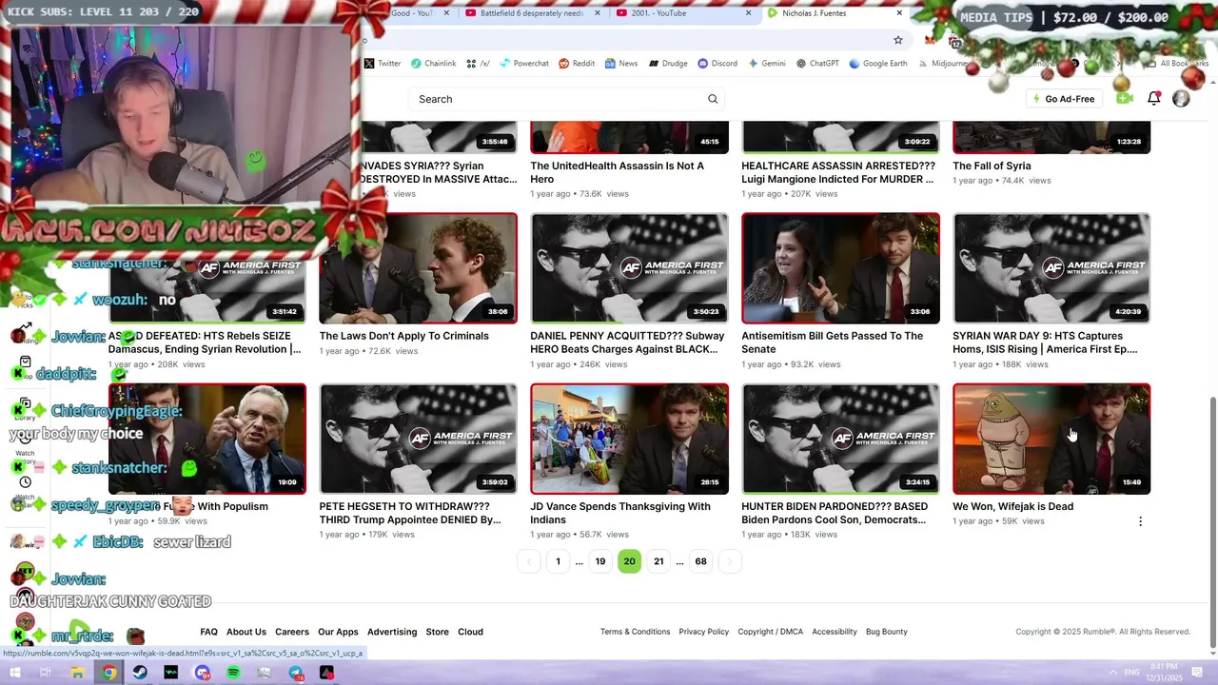Open the Cloud footer link

(x=470, y=632)
